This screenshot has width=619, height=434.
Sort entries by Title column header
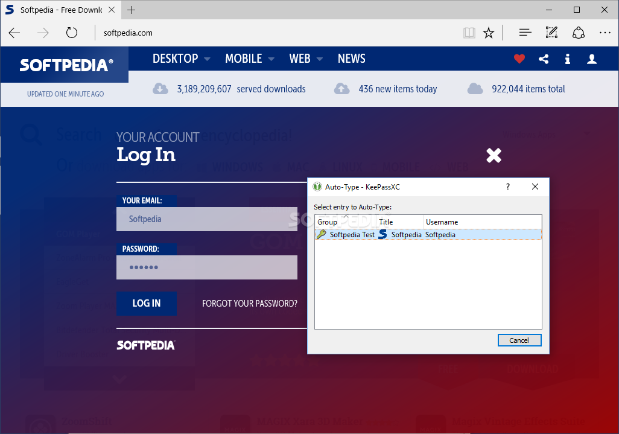(x=399, y=222)
